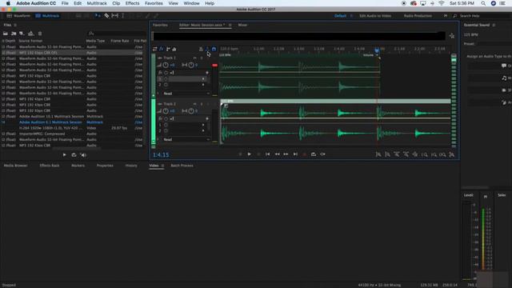Click the New File icon in Files panel

22,34
